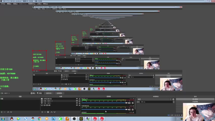Open settings gear of second mixer channel
Image resolution: width=215 pixels, height=121 pixels.
(x=132, y=109)
